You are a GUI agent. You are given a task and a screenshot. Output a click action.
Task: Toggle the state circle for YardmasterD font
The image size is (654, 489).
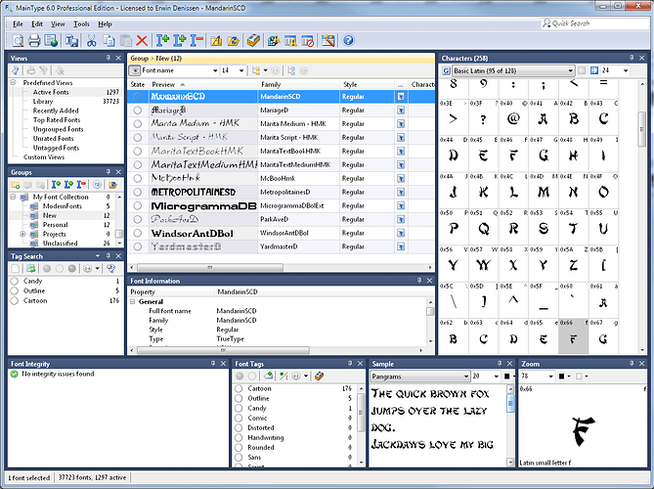point(138,246)
